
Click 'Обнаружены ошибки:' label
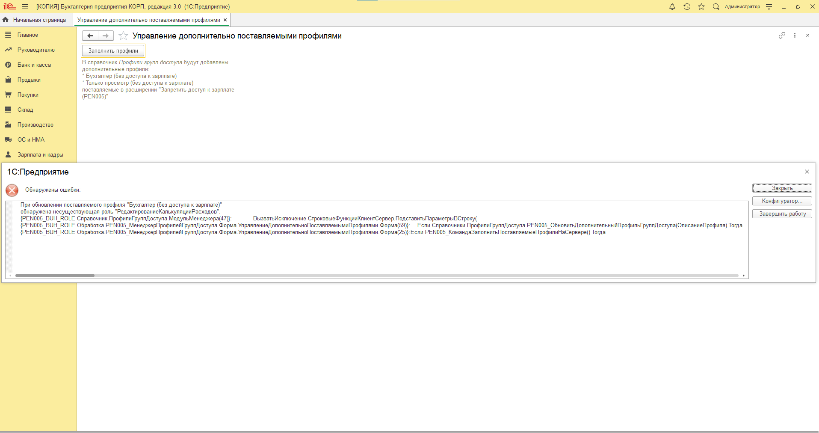coord(53,190)
